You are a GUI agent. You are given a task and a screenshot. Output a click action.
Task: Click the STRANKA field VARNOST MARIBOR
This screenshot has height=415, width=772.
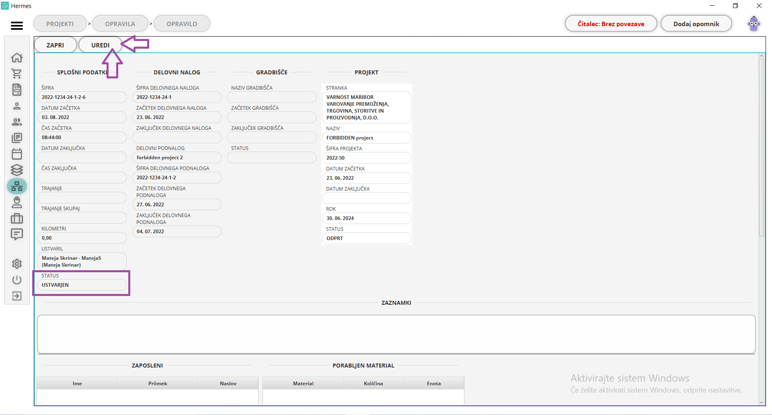tap(367, 107)
